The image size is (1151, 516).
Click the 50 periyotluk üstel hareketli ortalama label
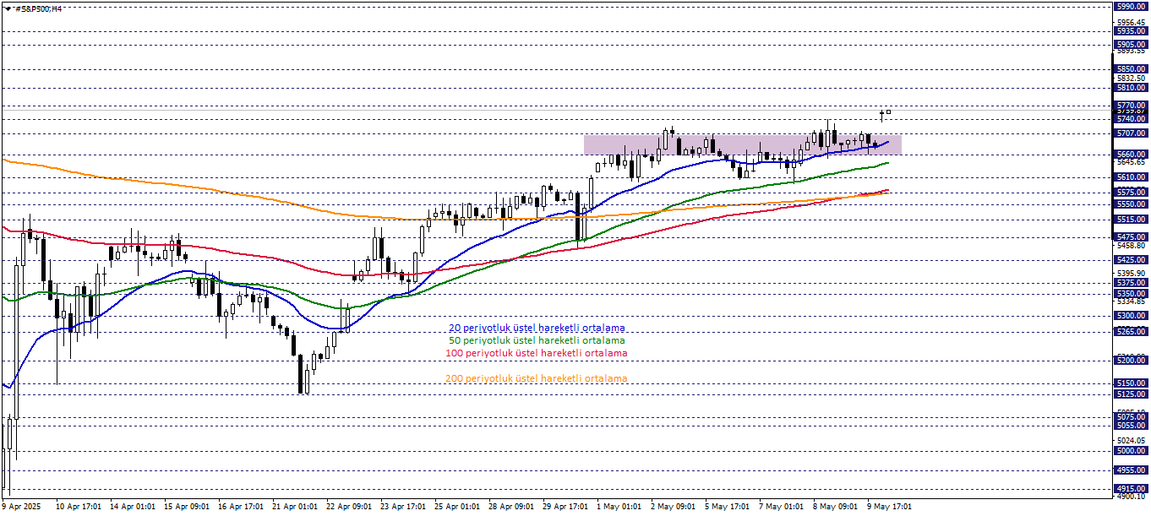pyautogui.click(x=537, y=340)
